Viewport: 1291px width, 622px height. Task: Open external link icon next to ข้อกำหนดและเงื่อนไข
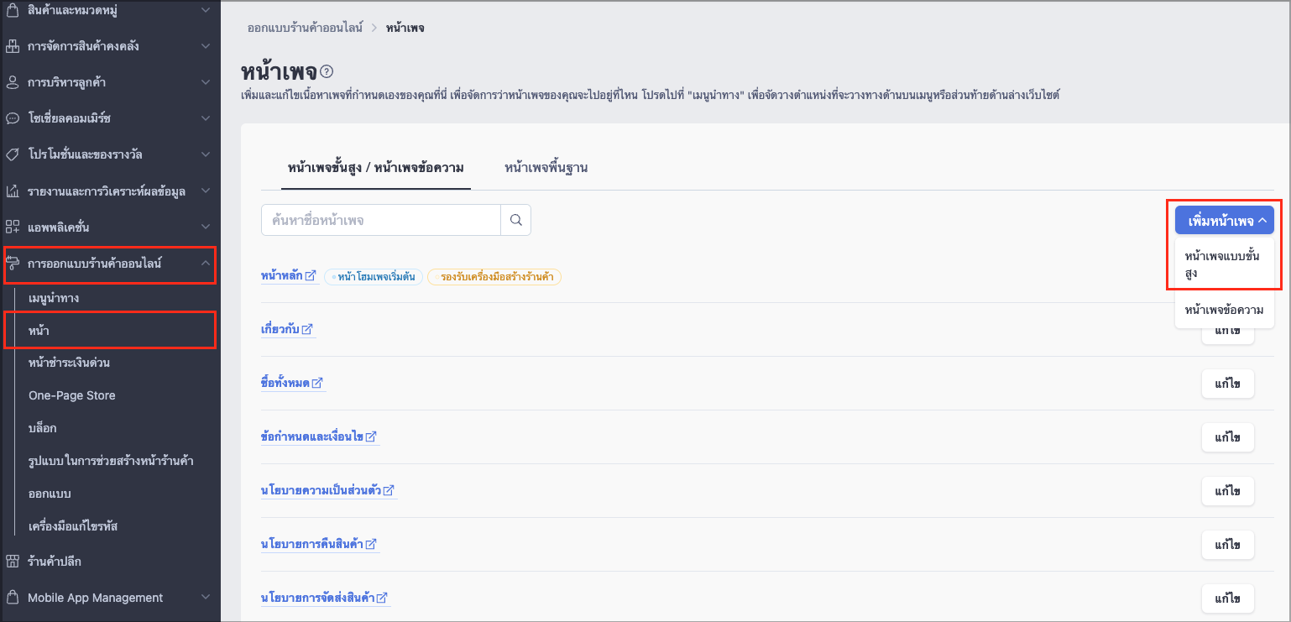tap(371, 436)
